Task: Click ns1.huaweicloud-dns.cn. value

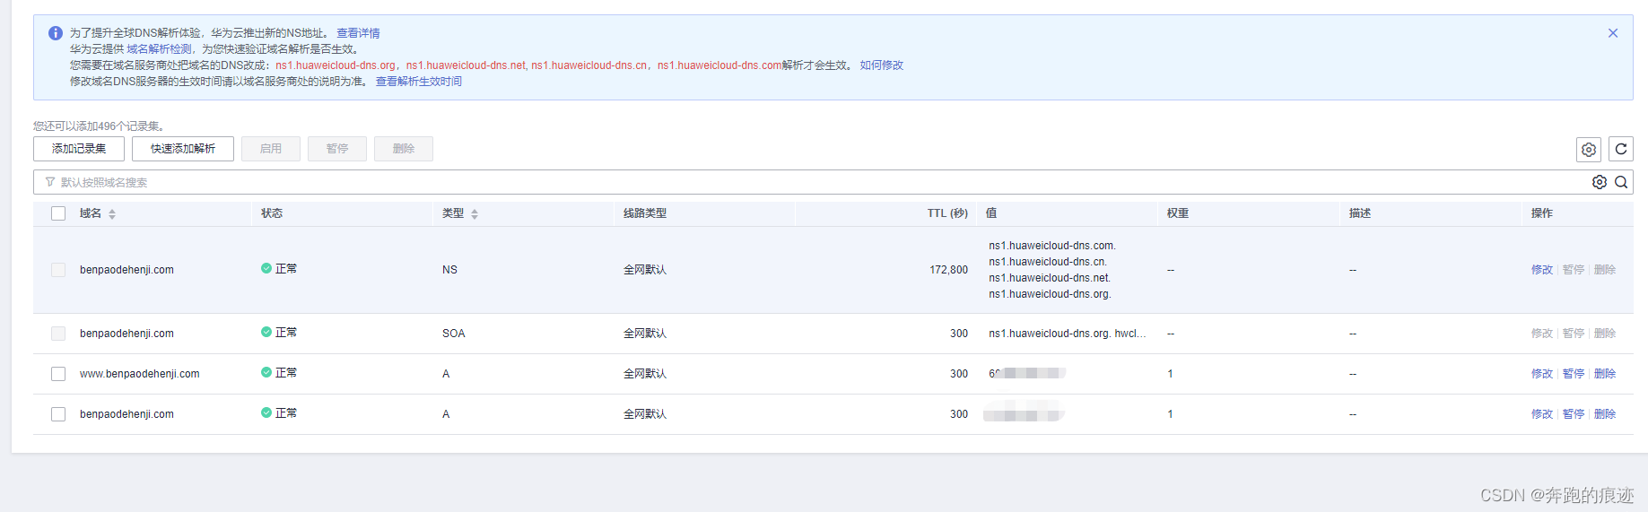Action: (x=1048, y=262)
